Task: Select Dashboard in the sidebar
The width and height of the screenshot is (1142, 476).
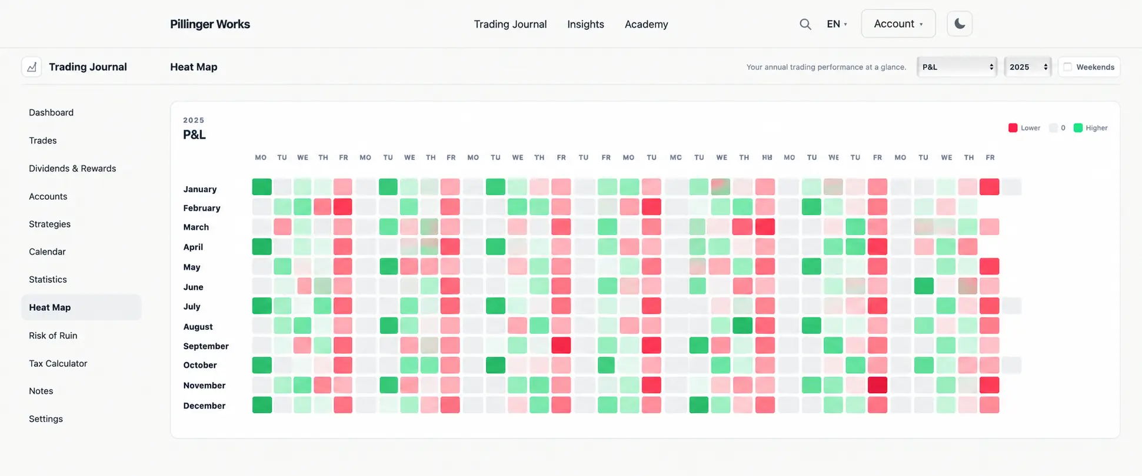Action: 81,112
